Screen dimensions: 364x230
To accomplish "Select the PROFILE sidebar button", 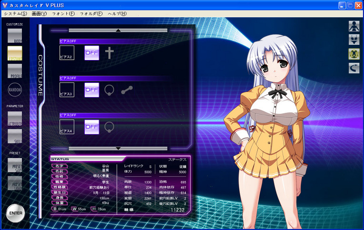I will [x=15, y=71].
